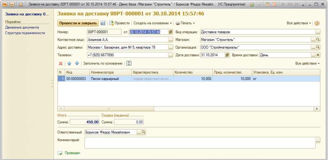Open Структура подчиненности in the side panel
This screenshot has height=160, width=331.
[x=25, y=33]
